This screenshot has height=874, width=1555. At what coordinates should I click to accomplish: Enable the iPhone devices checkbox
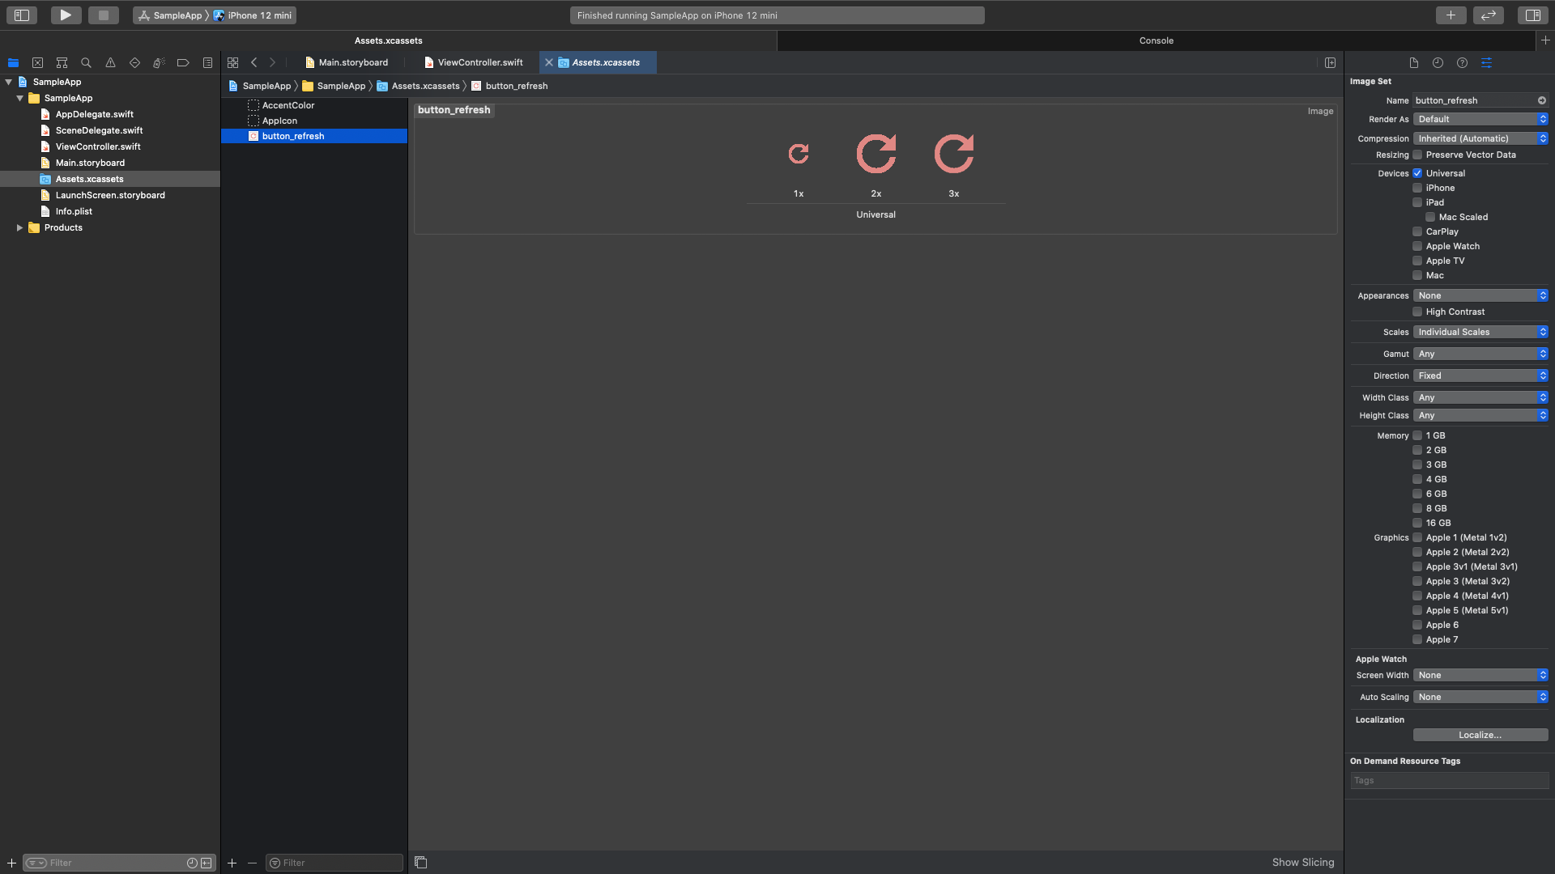click(x=1417, y=188)
